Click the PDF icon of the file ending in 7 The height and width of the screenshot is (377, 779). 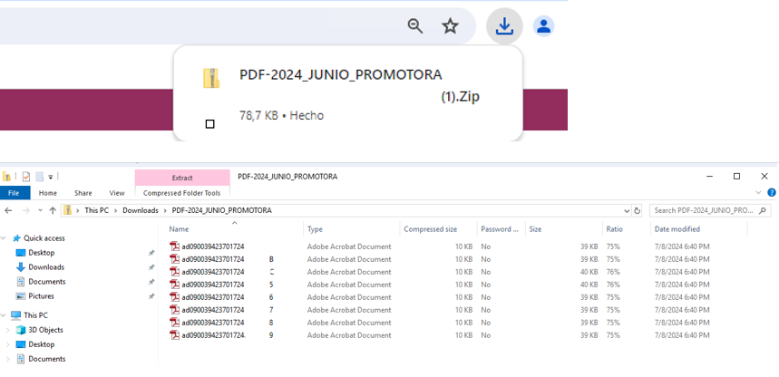click(x=174, y=310)
